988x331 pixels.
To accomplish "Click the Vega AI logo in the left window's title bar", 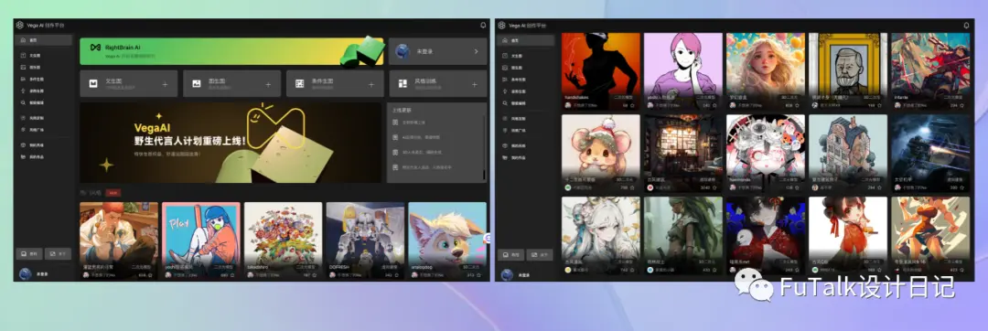I will coord(19,26).
